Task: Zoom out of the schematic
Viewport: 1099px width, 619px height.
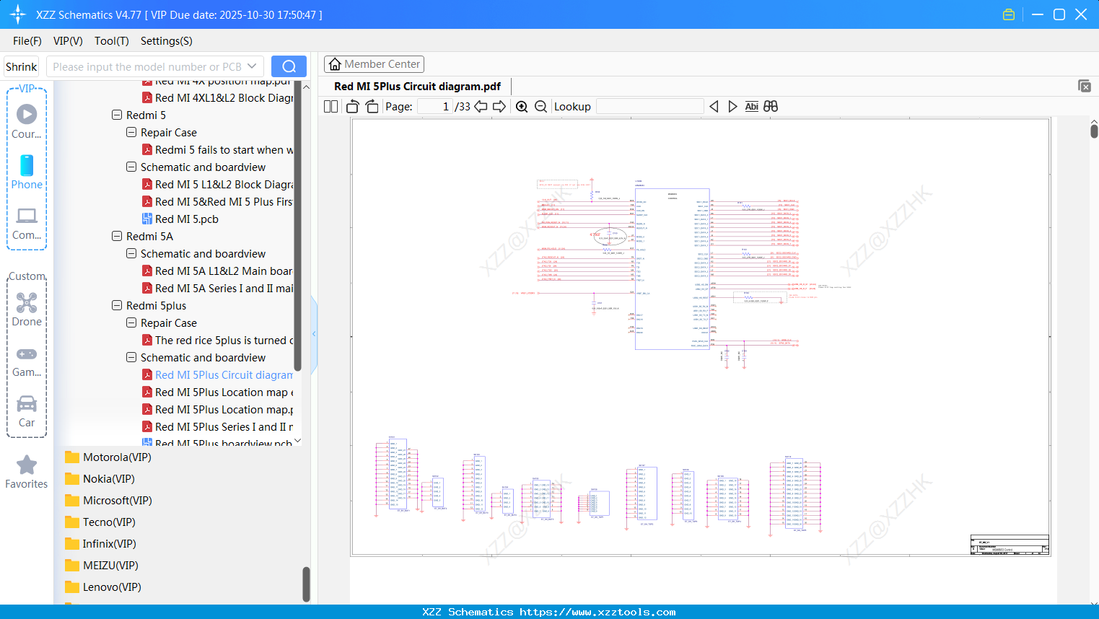Action: 540,107
